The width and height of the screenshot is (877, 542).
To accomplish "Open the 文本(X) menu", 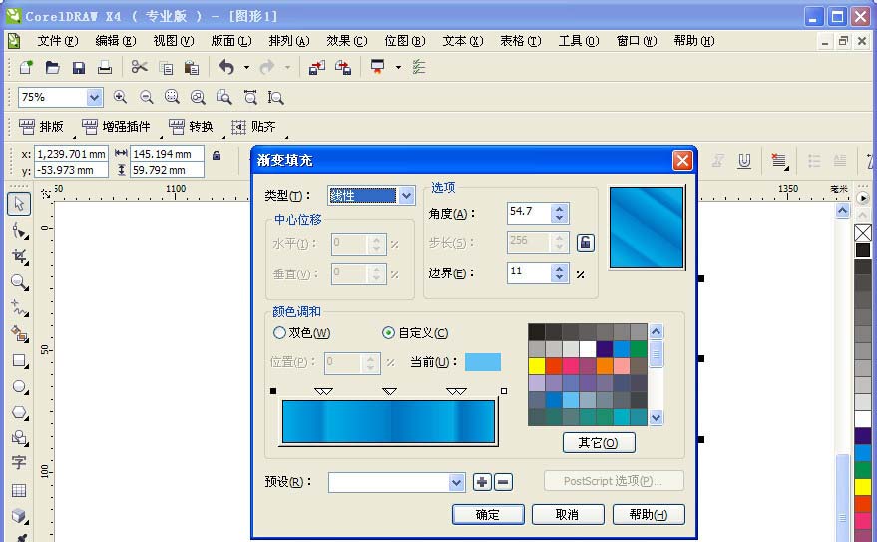I will 463,41.
